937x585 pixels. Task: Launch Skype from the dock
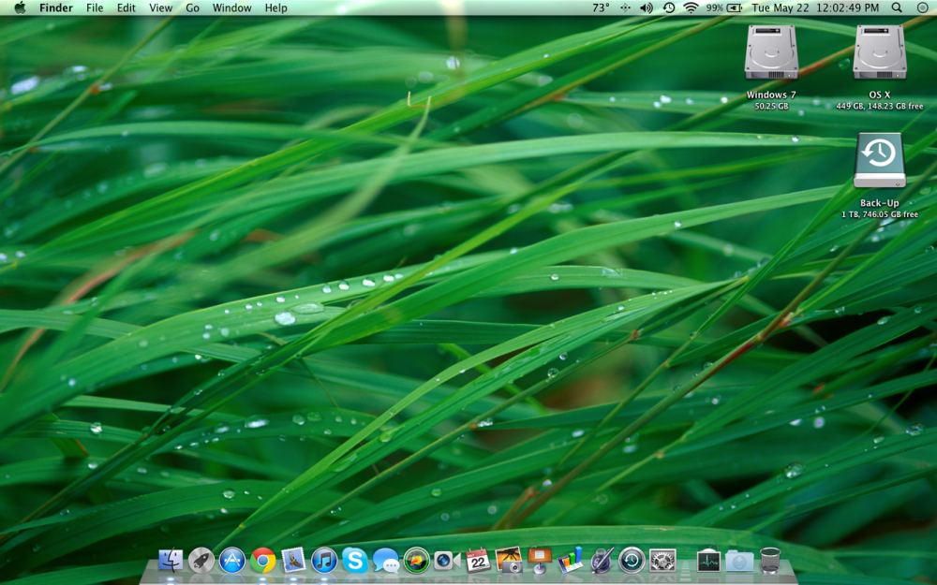(x=355, y=561)
